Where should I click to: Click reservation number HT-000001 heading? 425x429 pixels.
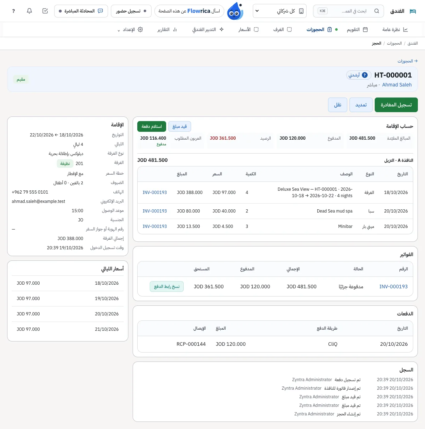[393, 75]
